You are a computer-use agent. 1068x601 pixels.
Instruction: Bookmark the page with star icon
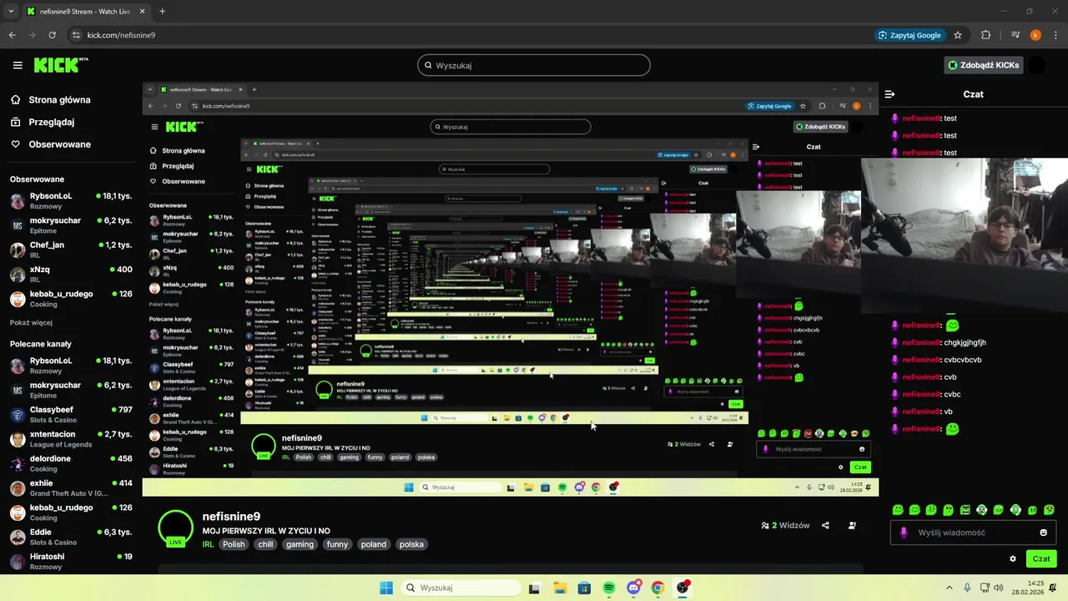pos(958,35)
